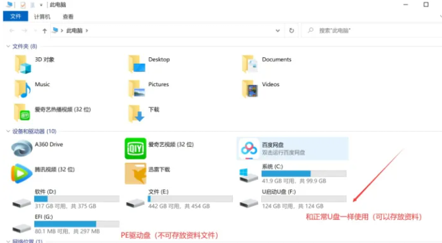Click 此电脑 in the address breadcrumb

tap(75, 30)
